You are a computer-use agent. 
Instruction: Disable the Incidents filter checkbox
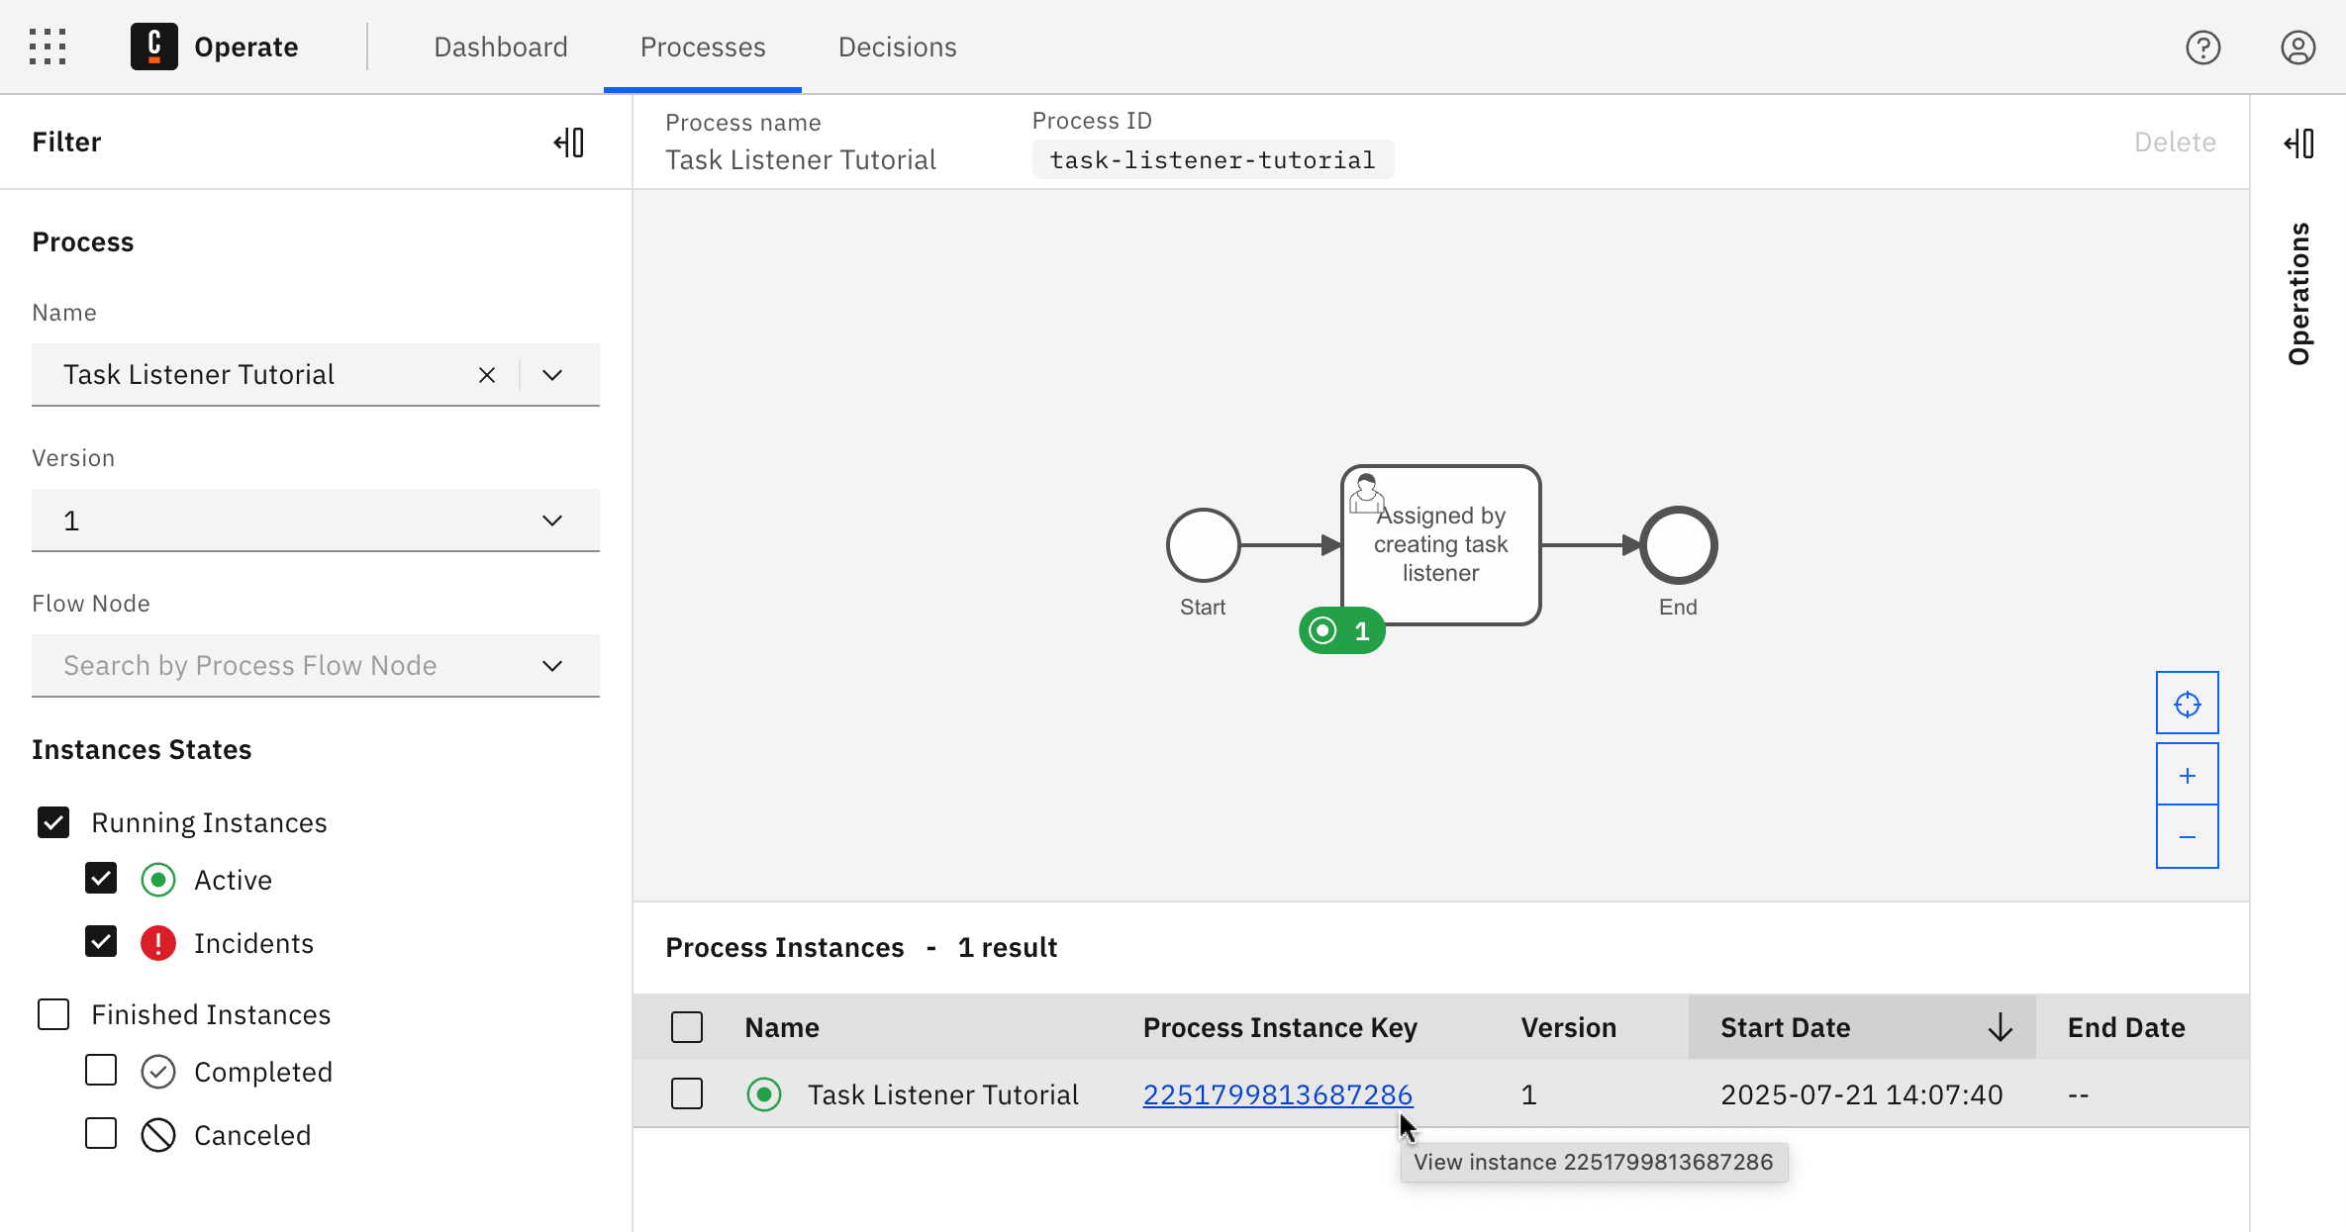pos(100,941)
